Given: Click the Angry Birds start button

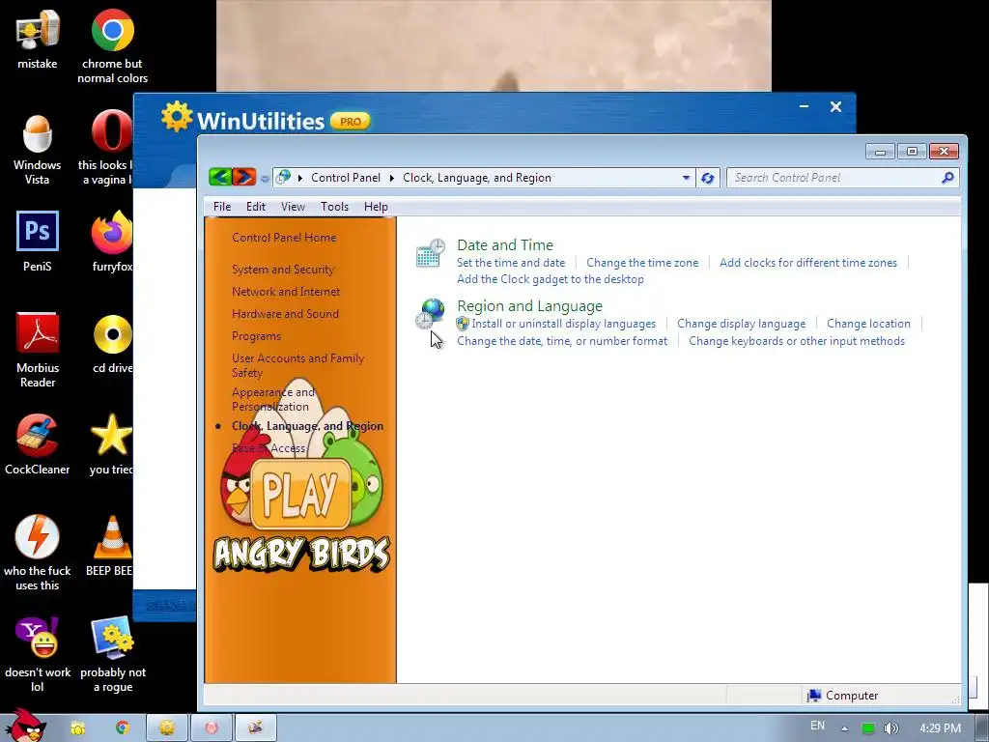Looking at the screenshot, I should point(25,726).
